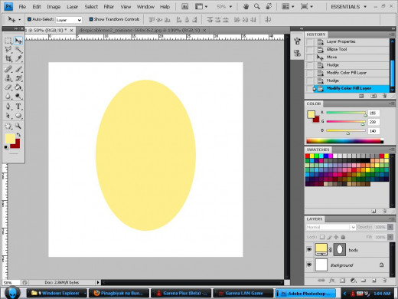Click foreground color swatch in toolbox
The height and width of the screenshot is (299, 398).
point(10,138)
